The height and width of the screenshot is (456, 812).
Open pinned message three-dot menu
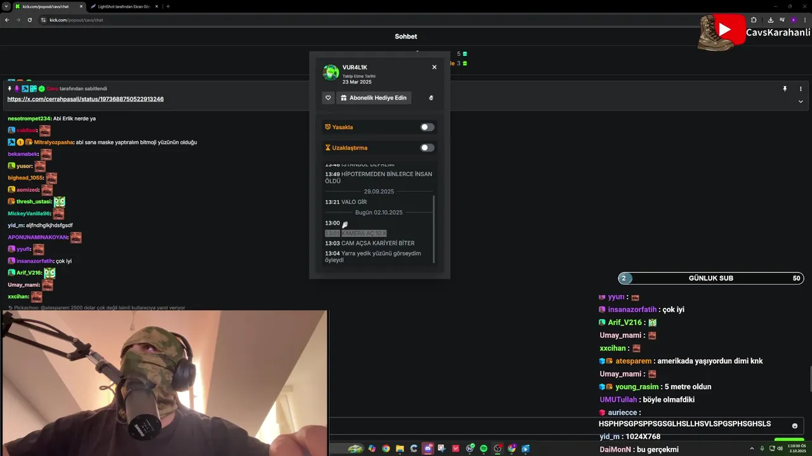pos(801,89)
